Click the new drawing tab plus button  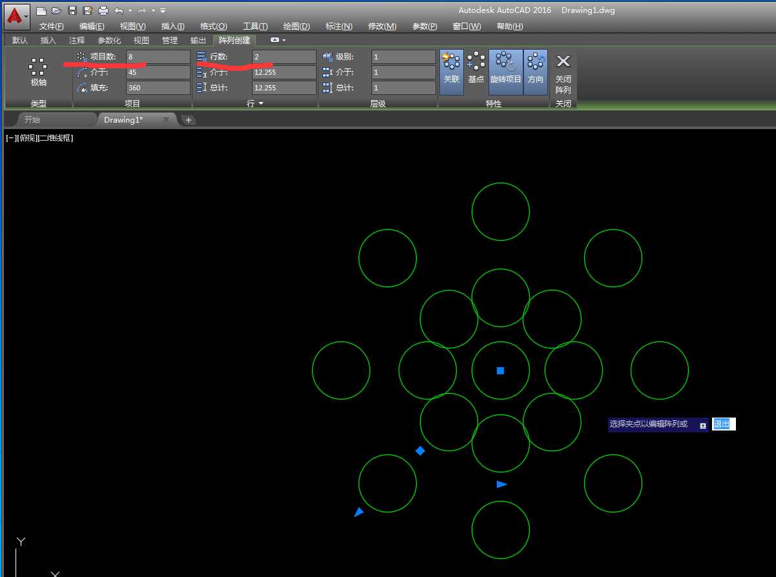pos(188,120)
